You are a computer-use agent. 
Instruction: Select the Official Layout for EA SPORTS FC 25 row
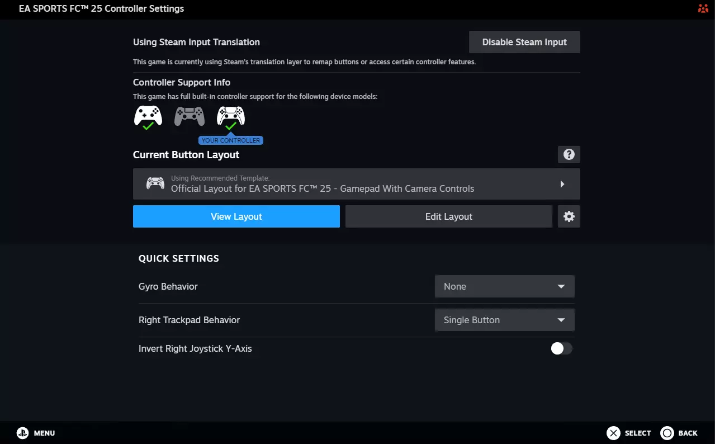(x=357, y=184)
